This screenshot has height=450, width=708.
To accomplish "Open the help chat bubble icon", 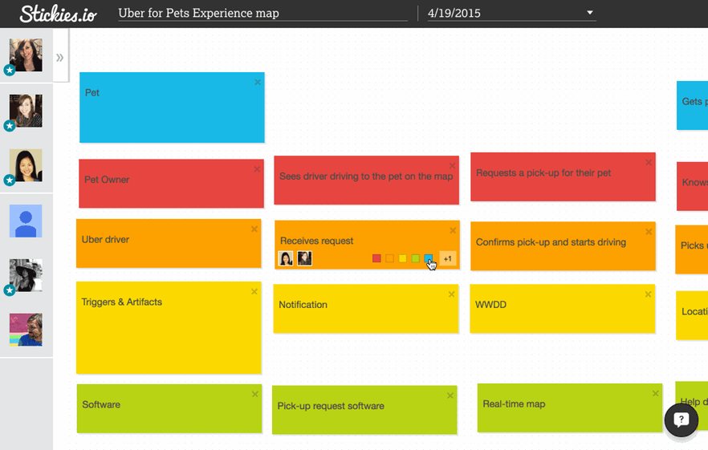I will pos(681,420).
